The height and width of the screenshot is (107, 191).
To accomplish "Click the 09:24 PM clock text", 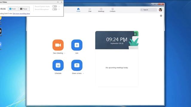I will [x=117, y=40].
